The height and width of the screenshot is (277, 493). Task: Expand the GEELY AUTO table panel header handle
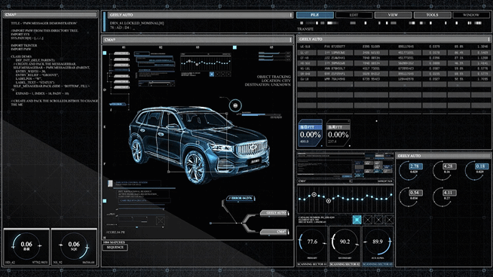[x=488, y=39]
